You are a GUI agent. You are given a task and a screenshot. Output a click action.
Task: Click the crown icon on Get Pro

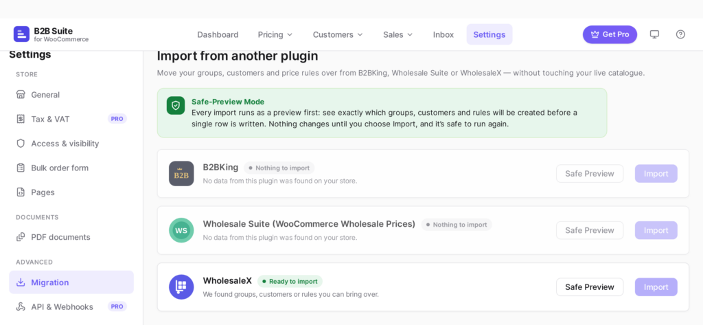[x=595, y=34]
